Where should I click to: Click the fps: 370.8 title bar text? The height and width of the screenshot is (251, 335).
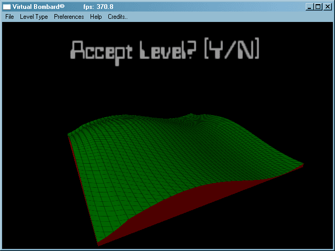coord(98,7)
